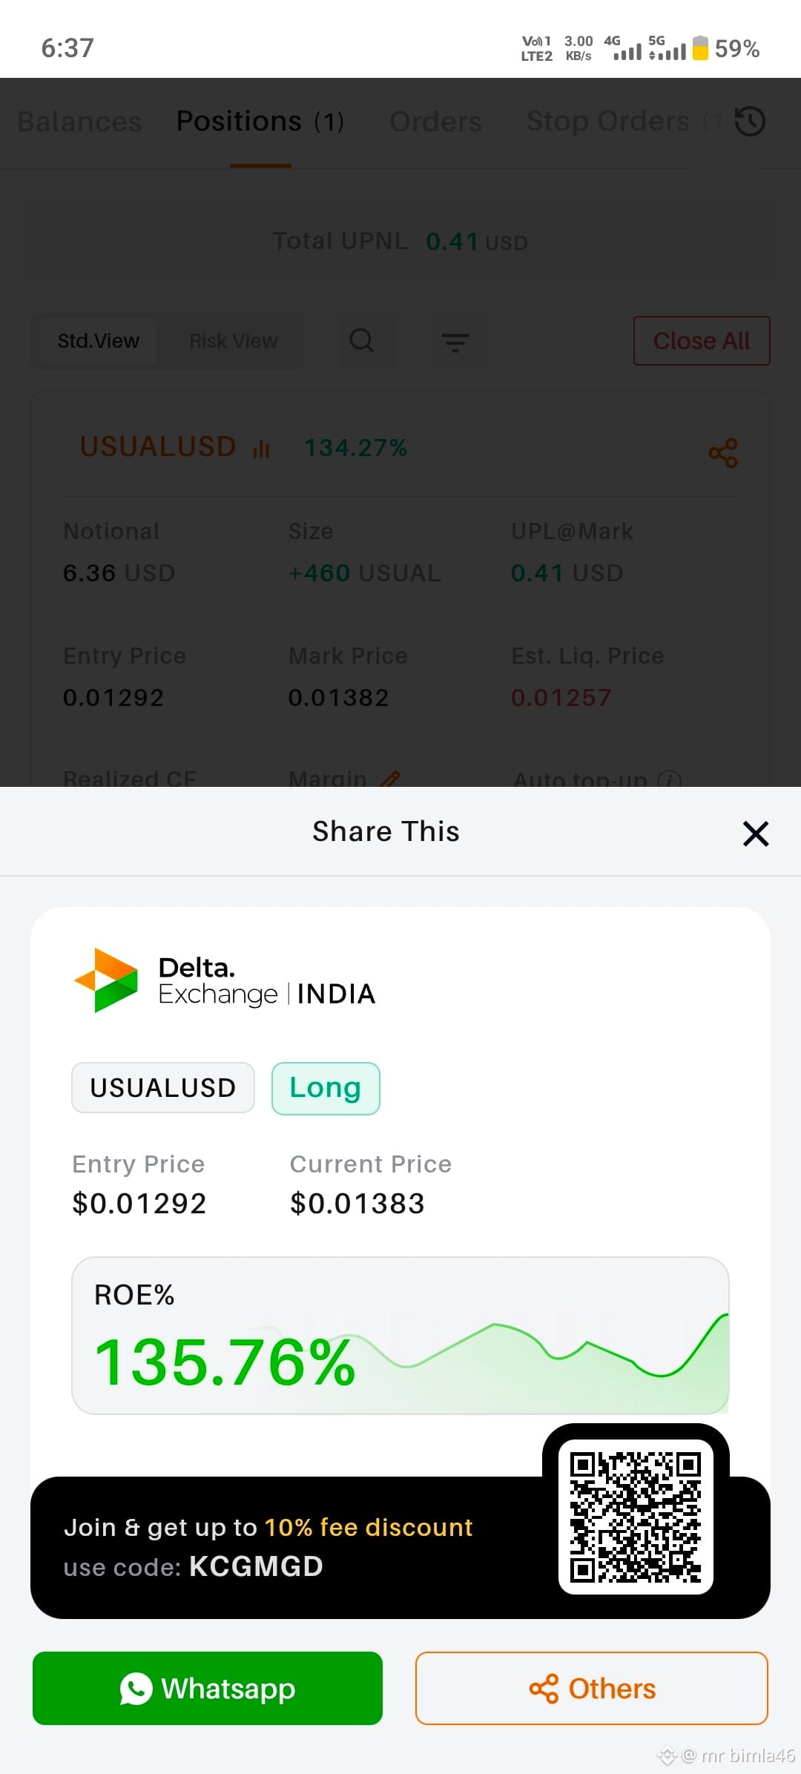
Task: Open the Balances tab
Action: coord(79,122)
